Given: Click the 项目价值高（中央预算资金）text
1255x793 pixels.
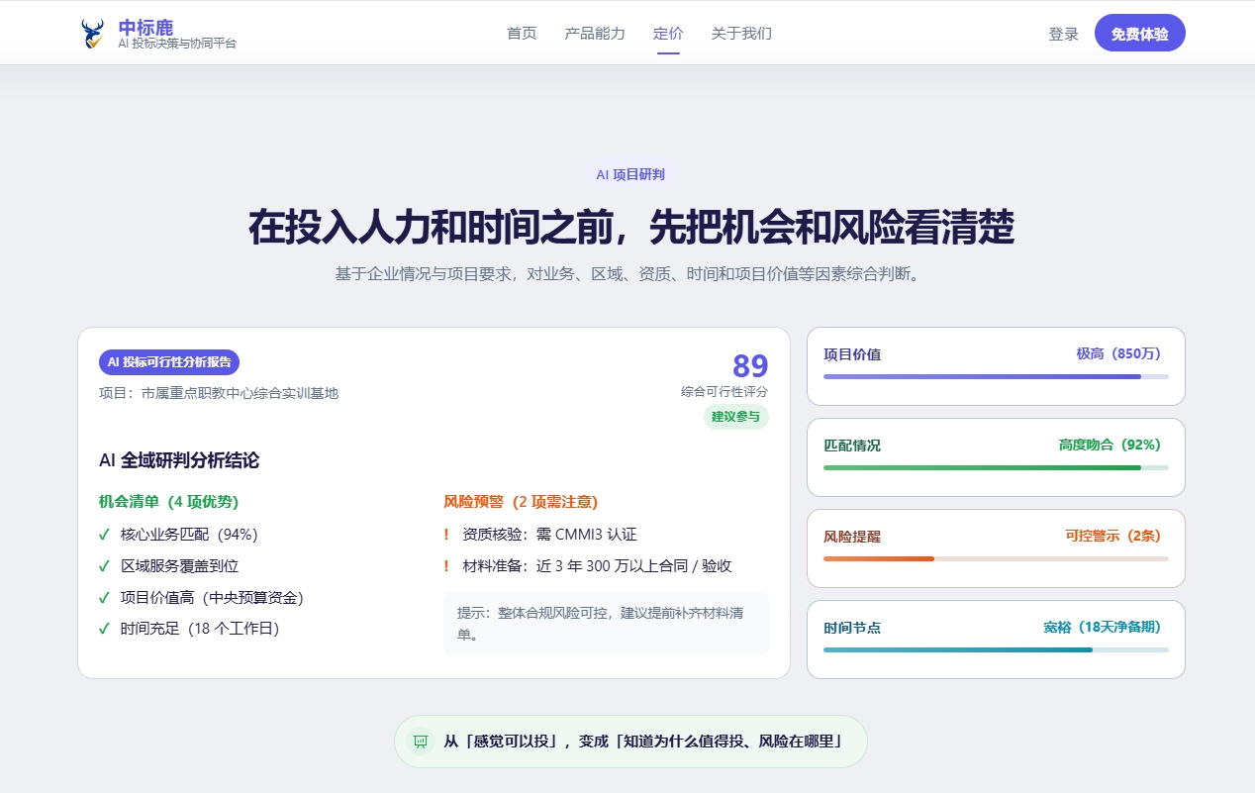Looking at the screenshot, I should coord(212,598).
